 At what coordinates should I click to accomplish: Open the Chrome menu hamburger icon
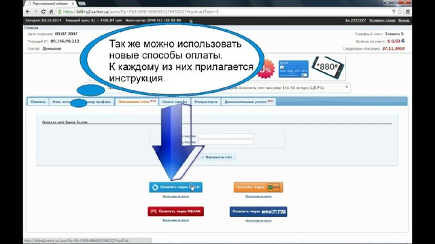408,12
